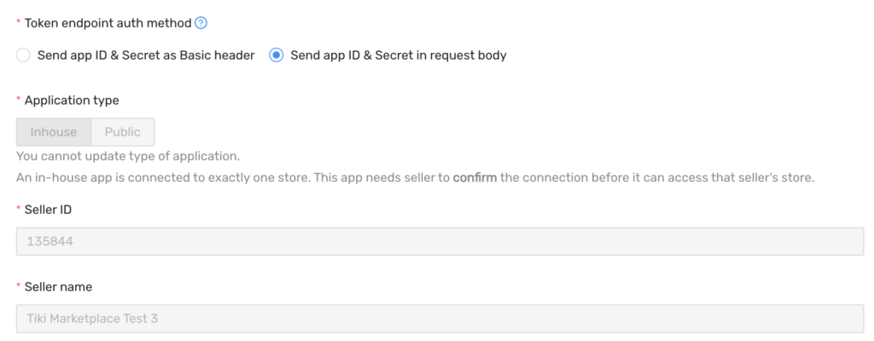Click the red asterisk before Application type
This screenshot has height=341, width=874.
click(x=19, y=100)
